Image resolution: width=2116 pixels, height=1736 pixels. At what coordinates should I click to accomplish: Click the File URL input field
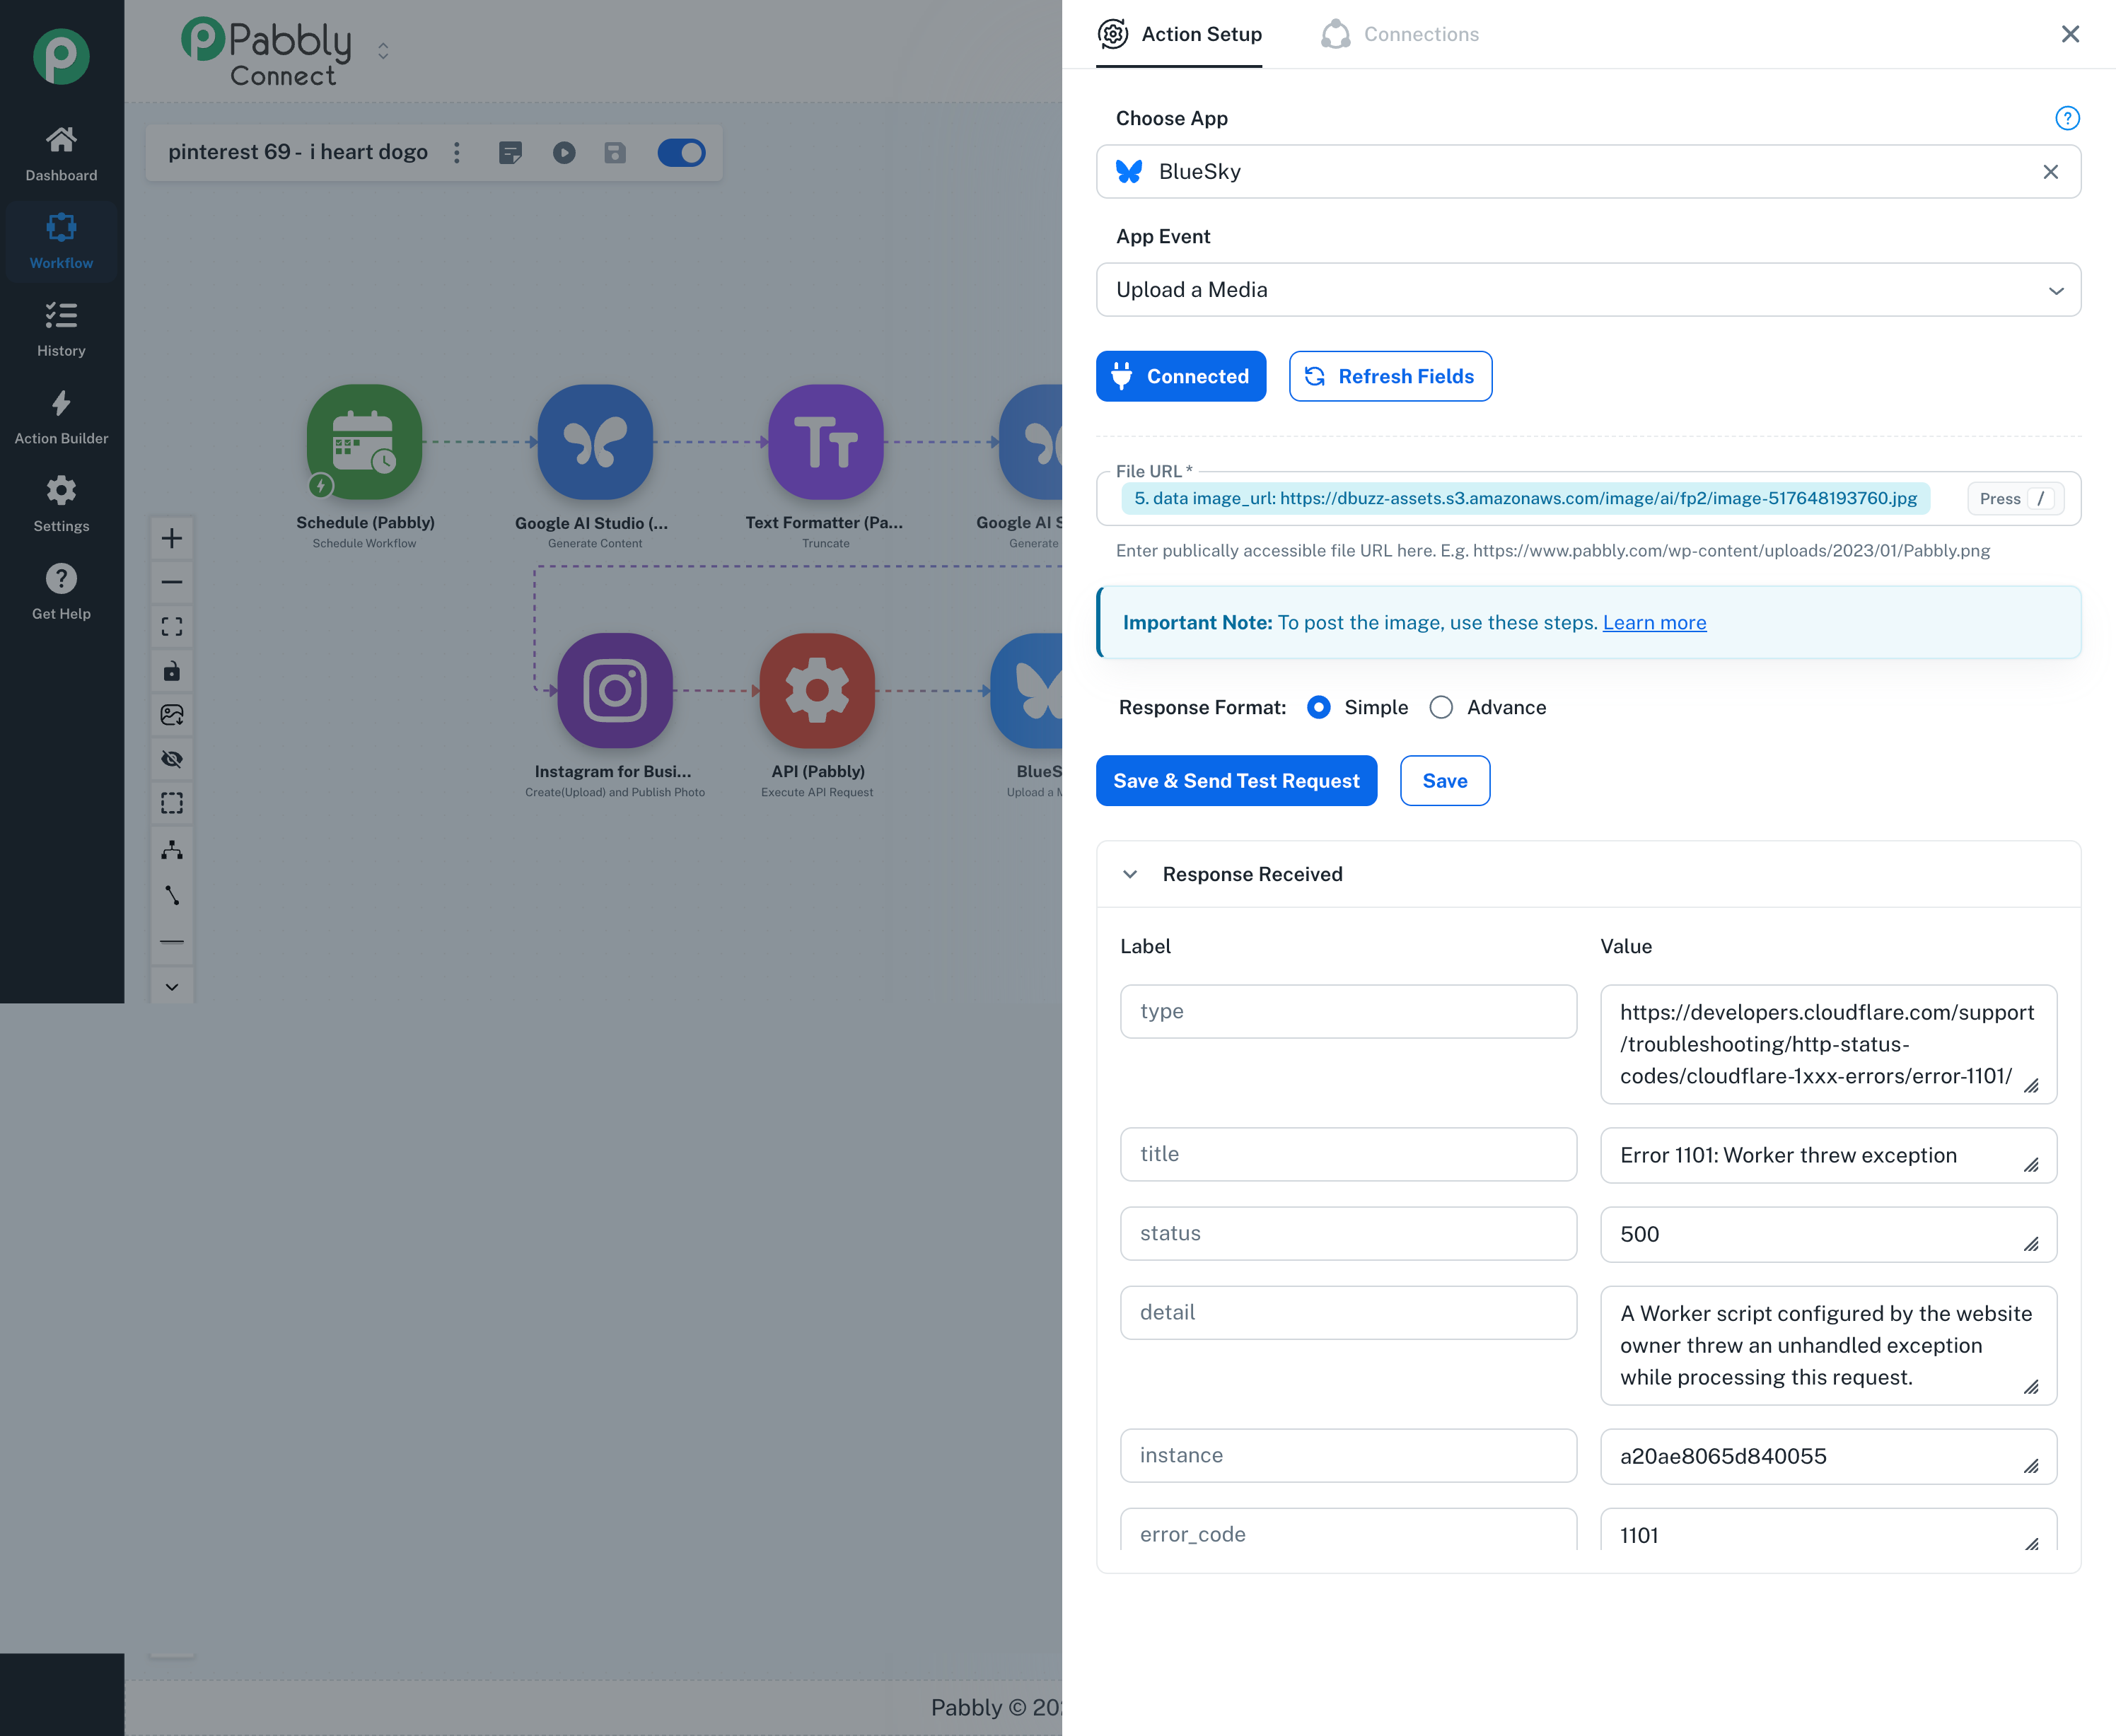click(1588, 498)
